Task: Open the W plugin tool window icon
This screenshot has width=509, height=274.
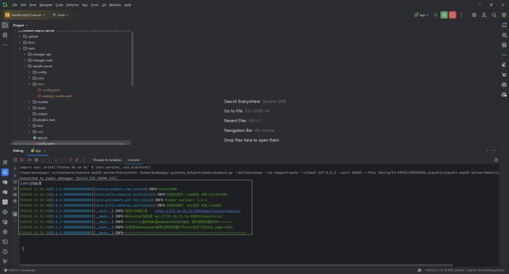Action: [504, 75]
